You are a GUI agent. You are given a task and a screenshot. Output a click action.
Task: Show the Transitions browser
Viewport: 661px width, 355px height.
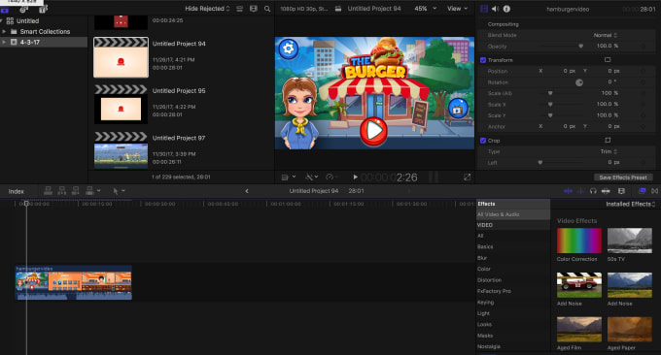point(654,191)
